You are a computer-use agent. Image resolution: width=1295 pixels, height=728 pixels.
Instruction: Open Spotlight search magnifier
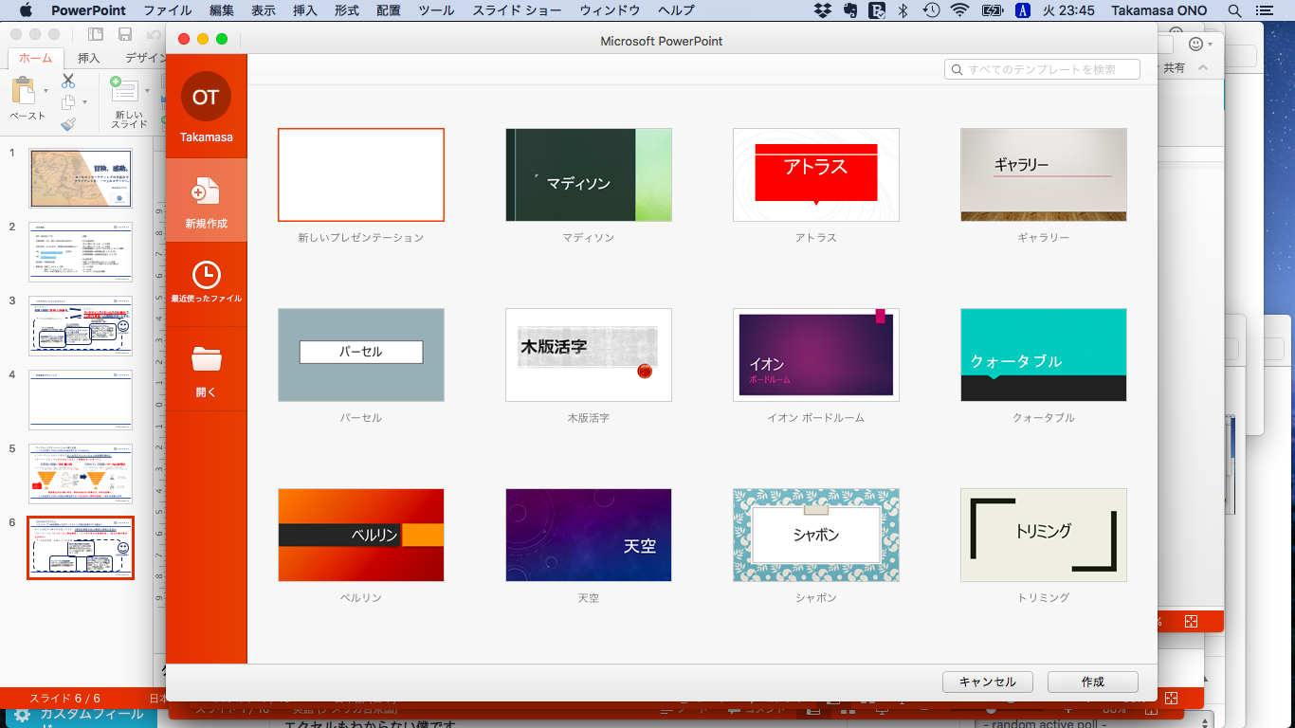point(1234,10)
